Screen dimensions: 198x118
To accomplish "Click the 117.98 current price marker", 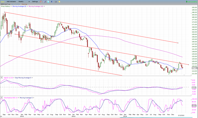I will point(195,68).
